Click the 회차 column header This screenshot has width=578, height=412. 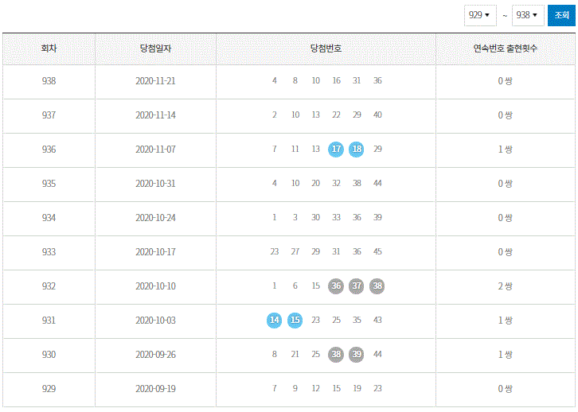pos(49,49)
